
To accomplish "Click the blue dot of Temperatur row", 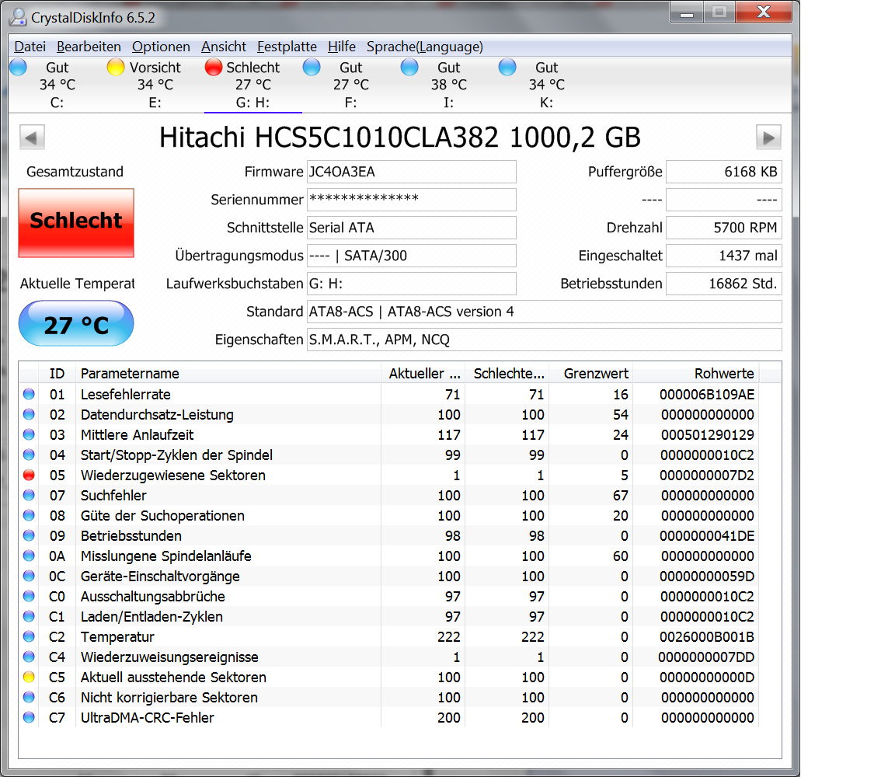I will [x=29, y=636].
